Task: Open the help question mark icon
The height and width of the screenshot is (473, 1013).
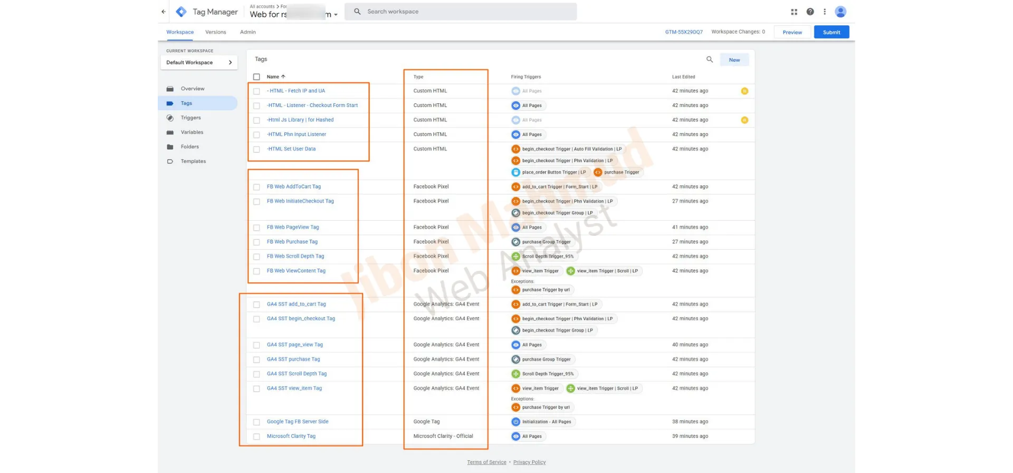Action: click(810, 12)
